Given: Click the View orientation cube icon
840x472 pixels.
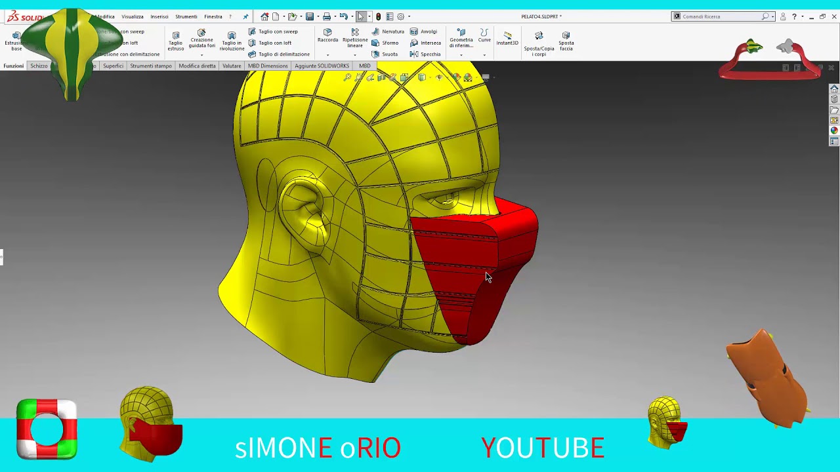Looking at the screenshot, I should point(404,77).
